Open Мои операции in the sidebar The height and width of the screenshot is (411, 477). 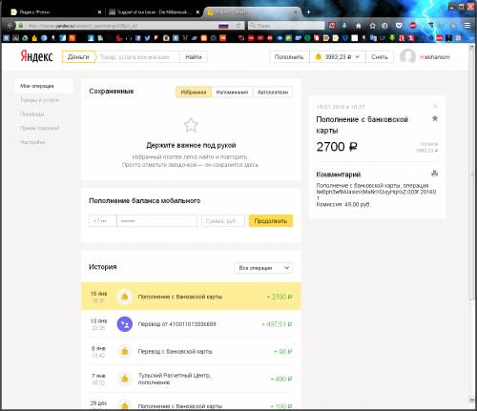44,86
